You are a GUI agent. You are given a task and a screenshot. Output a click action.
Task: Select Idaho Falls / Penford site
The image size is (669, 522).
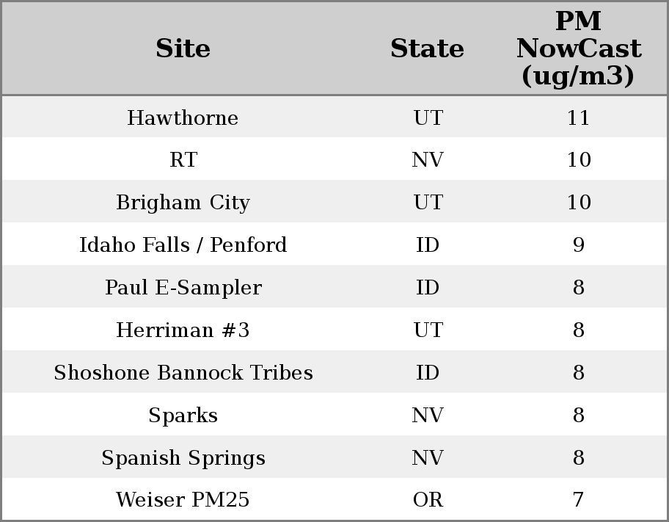(183, 245)
